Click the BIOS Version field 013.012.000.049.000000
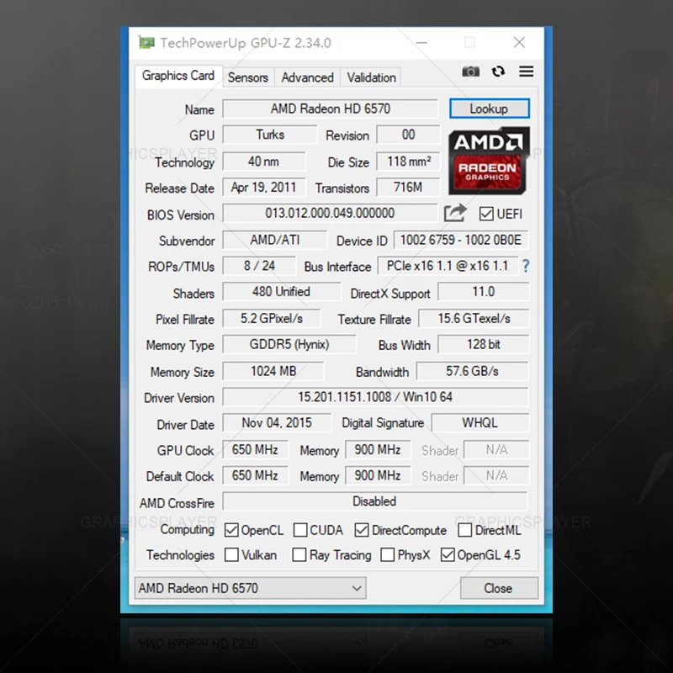 [330, 213]
